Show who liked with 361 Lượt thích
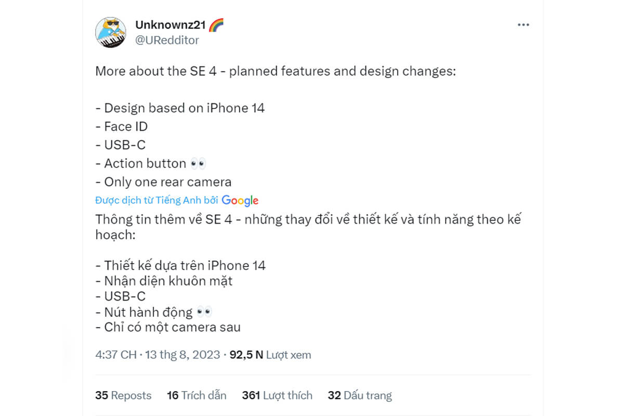This screenshot has height=416, width=624. tap(278, 395)
